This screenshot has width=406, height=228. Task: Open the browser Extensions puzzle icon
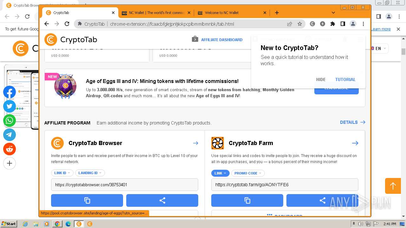(332, 24)
